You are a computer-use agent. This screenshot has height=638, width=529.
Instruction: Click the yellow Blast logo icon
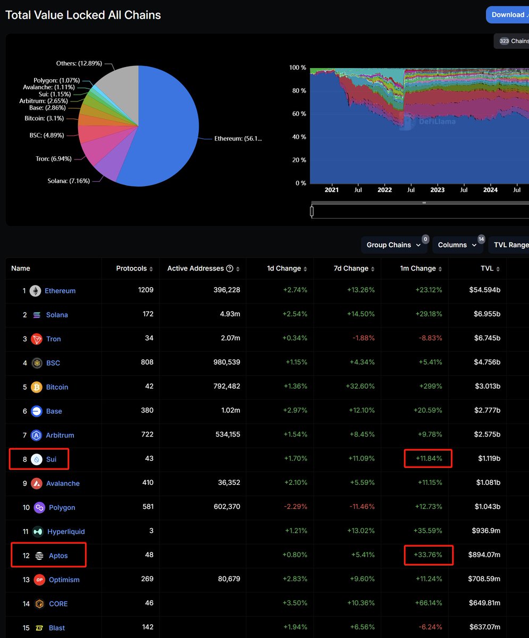(x=39, y=628)
